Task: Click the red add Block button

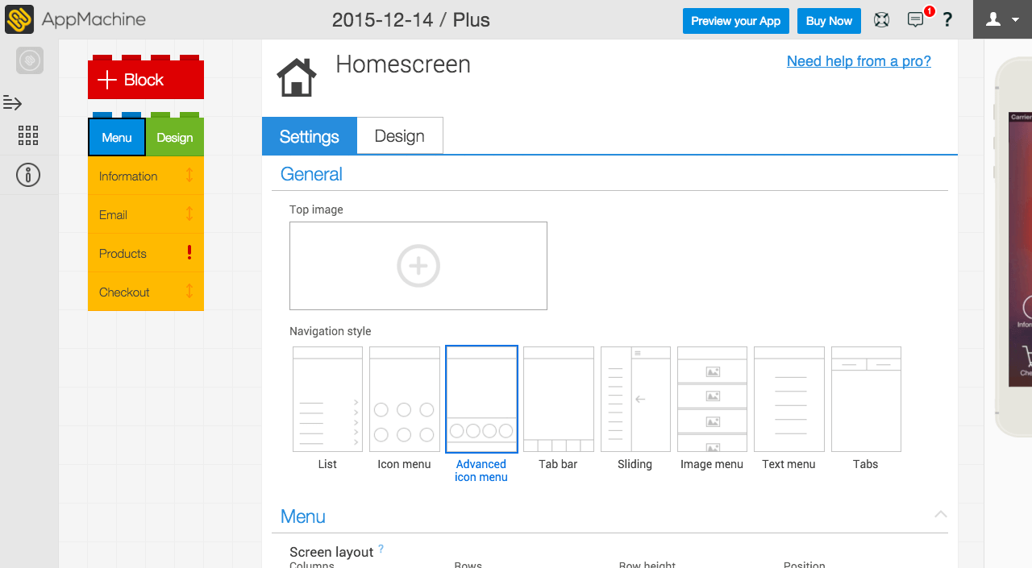Action: pos(145,80)
